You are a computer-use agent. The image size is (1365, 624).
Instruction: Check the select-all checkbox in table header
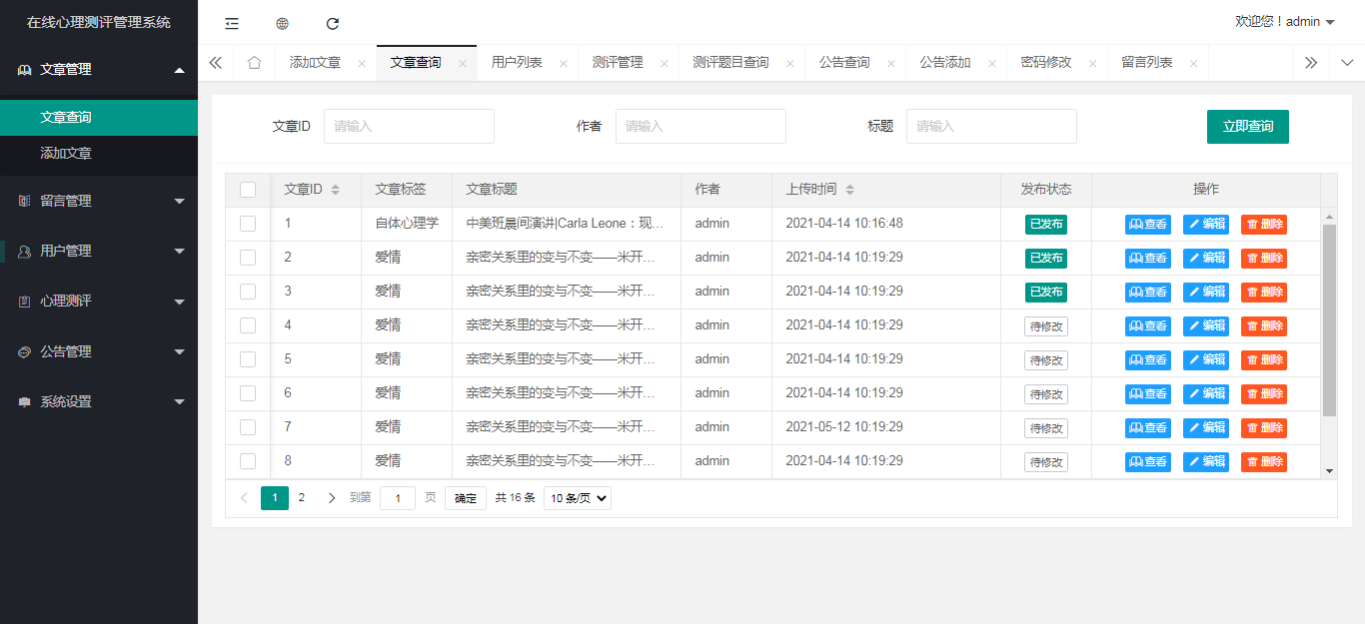tap(248, 190)
